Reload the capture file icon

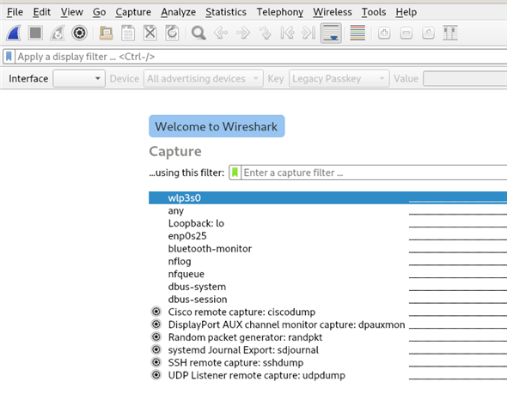172,33
